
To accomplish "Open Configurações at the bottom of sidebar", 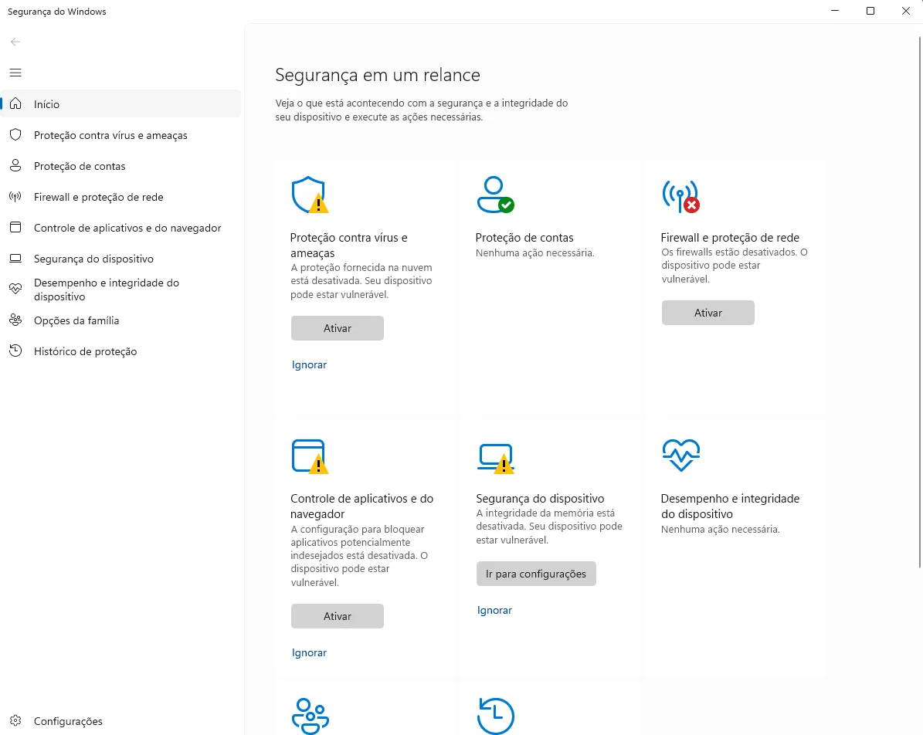I will (x=120, y=721).
